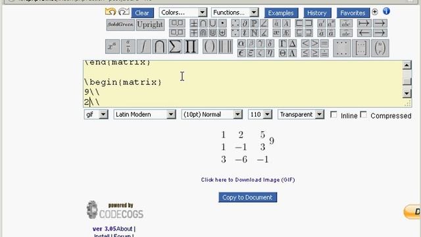Insert the parentheses bracket template

(209, 47)
